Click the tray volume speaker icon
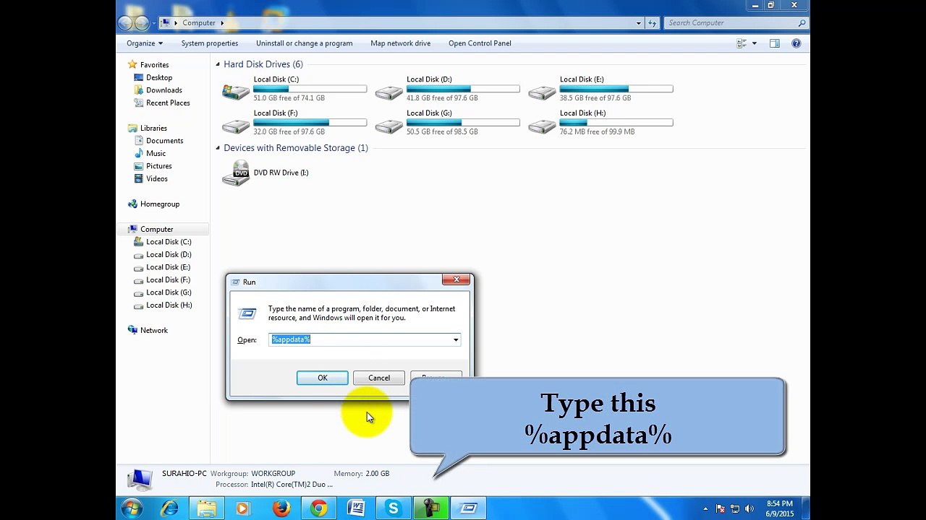 pos(750,509)
